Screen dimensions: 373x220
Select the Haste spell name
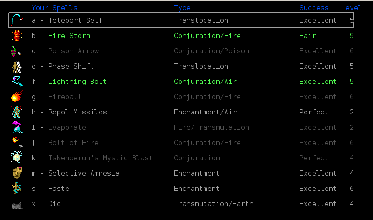[59, 189]
